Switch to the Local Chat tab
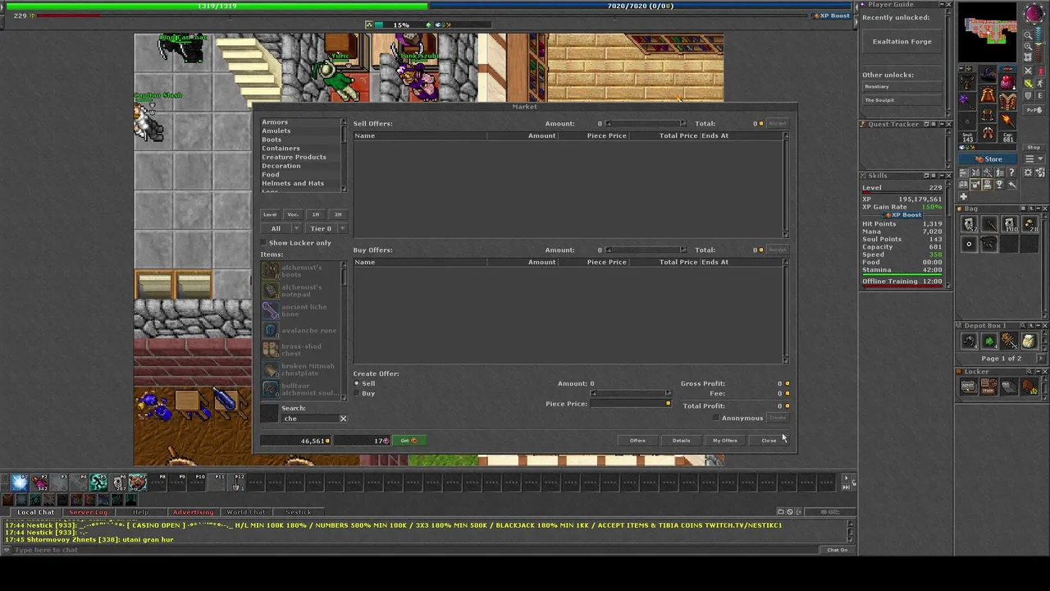The width and height of the screenshot is (1050, 591). (35, 512)
